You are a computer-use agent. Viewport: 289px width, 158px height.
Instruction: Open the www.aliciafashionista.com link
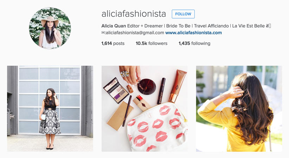193,33
